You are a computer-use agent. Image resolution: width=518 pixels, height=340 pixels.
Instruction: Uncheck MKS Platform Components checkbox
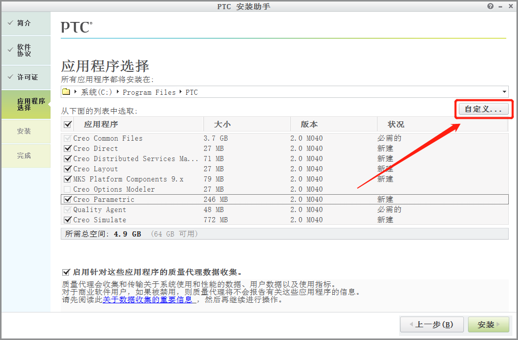click(68, 179)
